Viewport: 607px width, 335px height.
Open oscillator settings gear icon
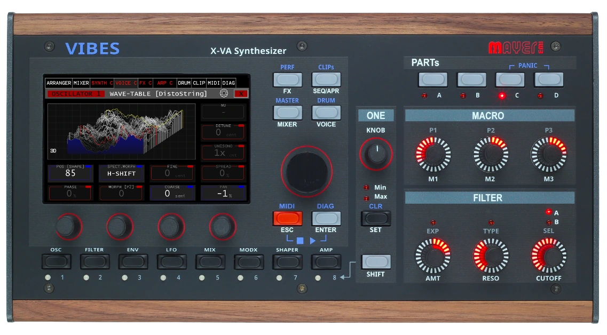(224, 93)
